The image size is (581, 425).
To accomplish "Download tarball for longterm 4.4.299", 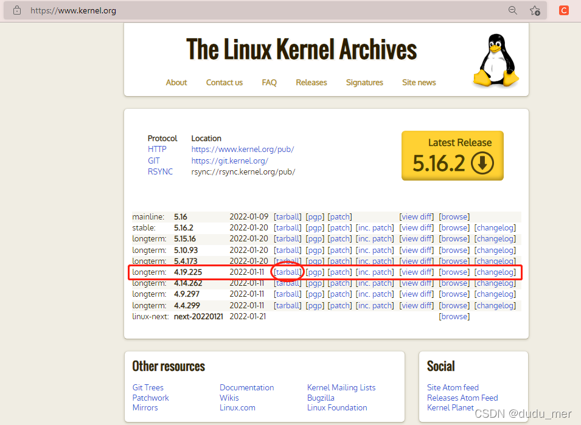I will tap(288, 305).
